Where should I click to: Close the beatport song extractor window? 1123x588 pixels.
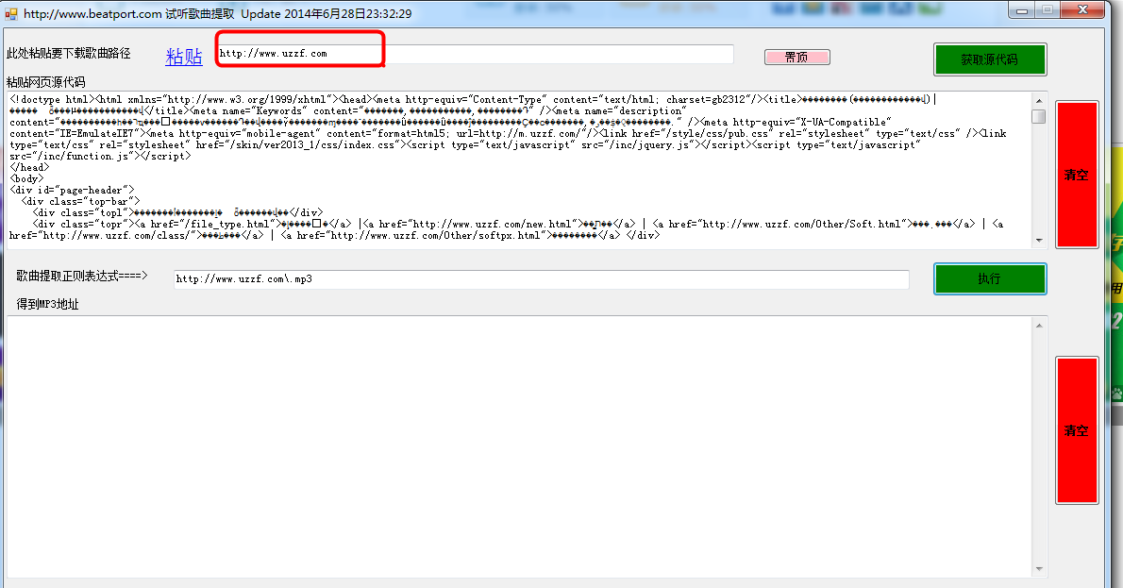click(x=1083, y=10)
